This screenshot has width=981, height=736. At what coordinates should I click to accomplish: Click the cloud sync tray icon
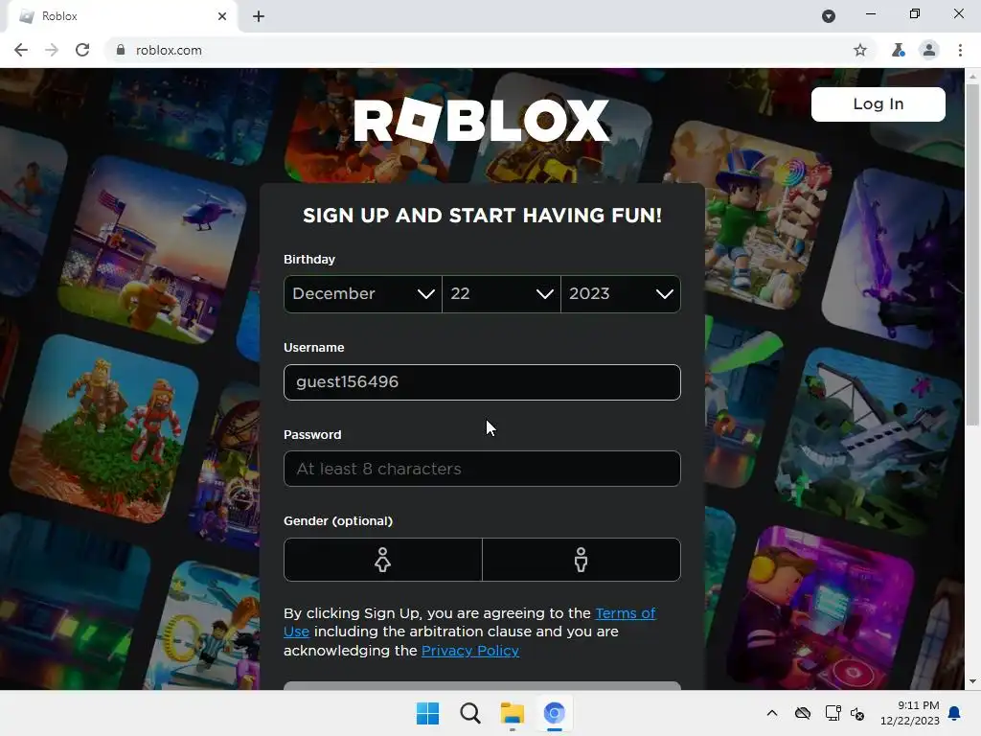point(803,713)
